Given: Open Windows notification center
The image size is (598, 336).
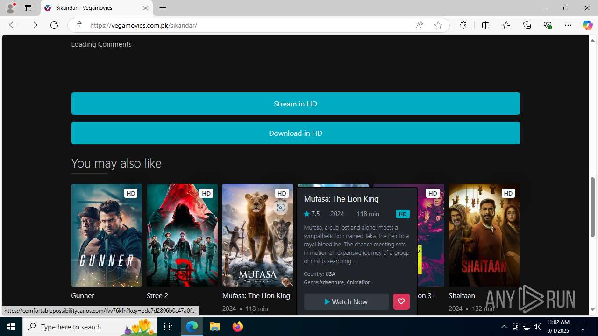Looking at the screenshot, I should tap(583, 327).
